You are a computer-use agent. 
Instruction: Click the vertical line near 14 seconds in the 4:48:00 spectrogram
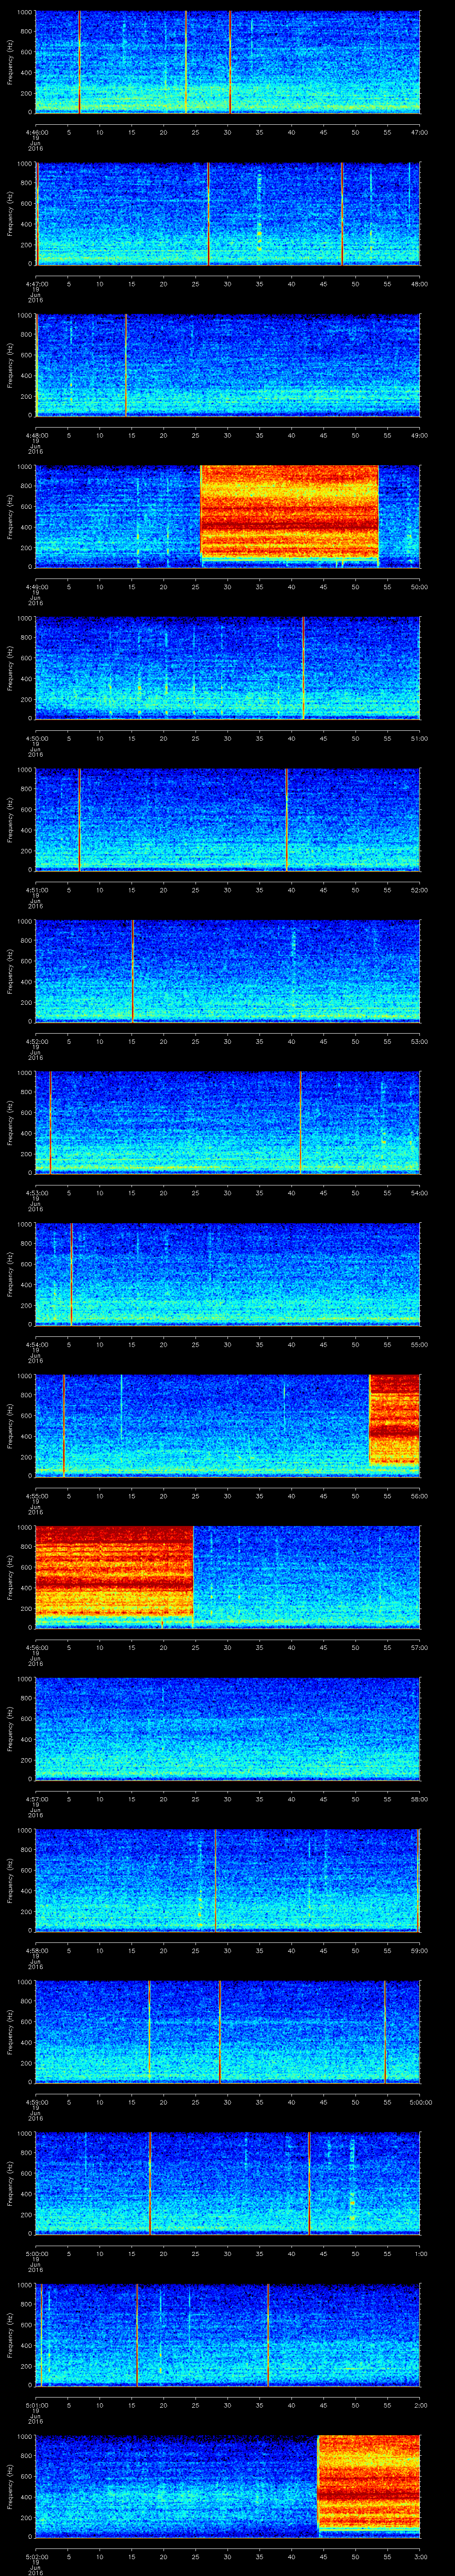point(126,365)
